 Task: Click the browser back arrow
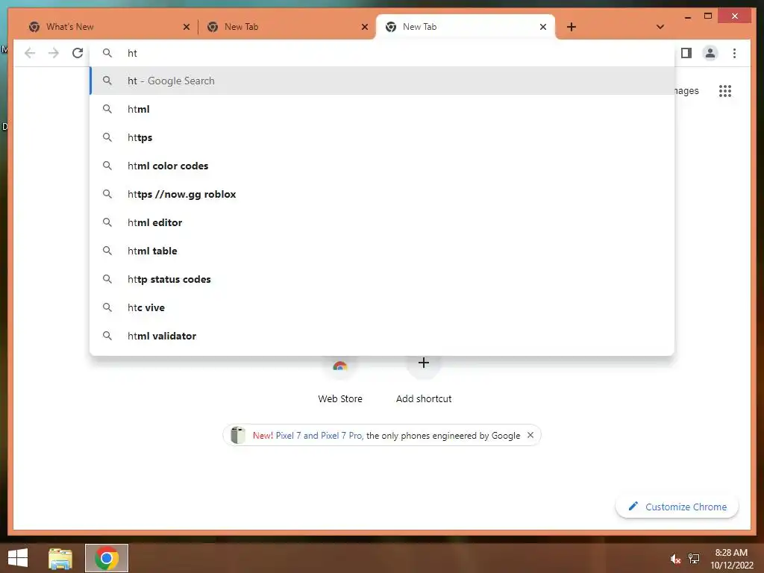coord(30,53)
